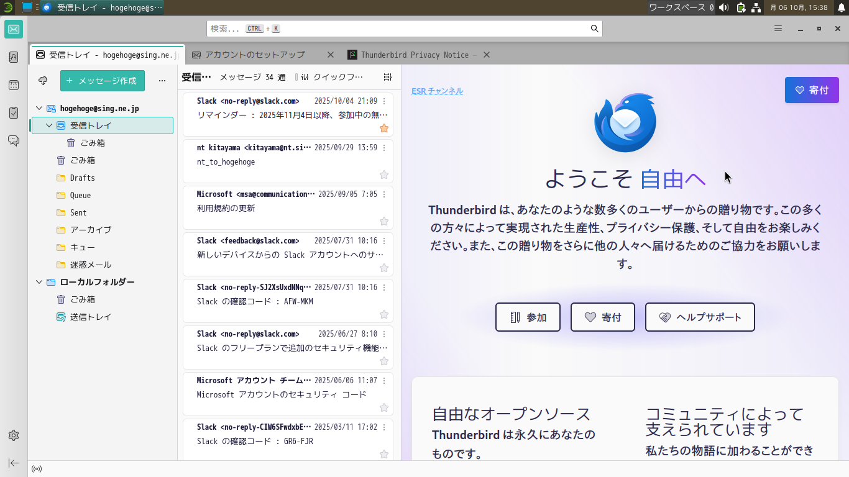Star the Slack feedback message
849x477 pixels.
(384, 268)
